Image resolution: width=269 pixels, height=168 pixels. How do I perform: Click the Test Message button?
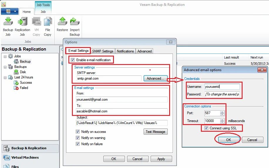point(155,132)
